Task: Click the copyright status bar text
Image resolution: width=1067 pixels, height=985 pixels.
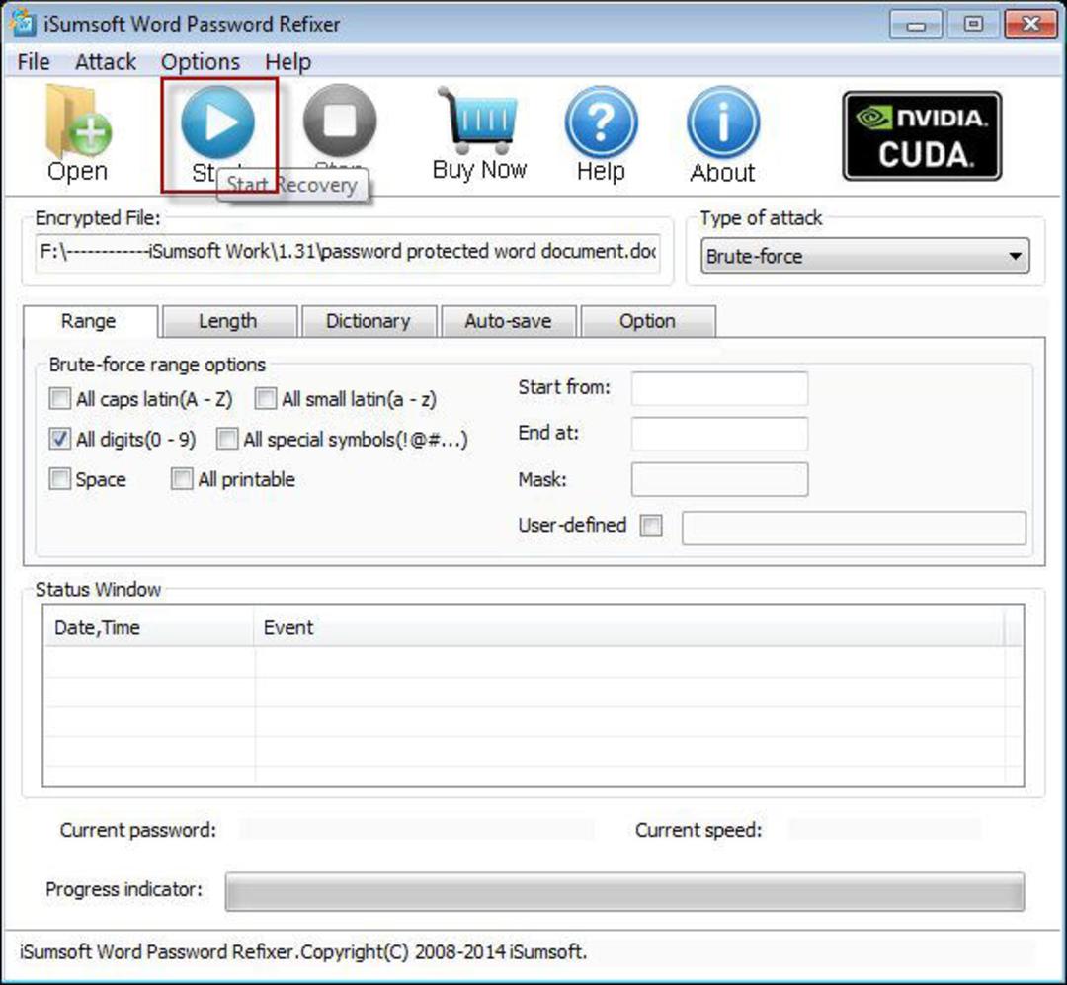Action: [303, 951]
